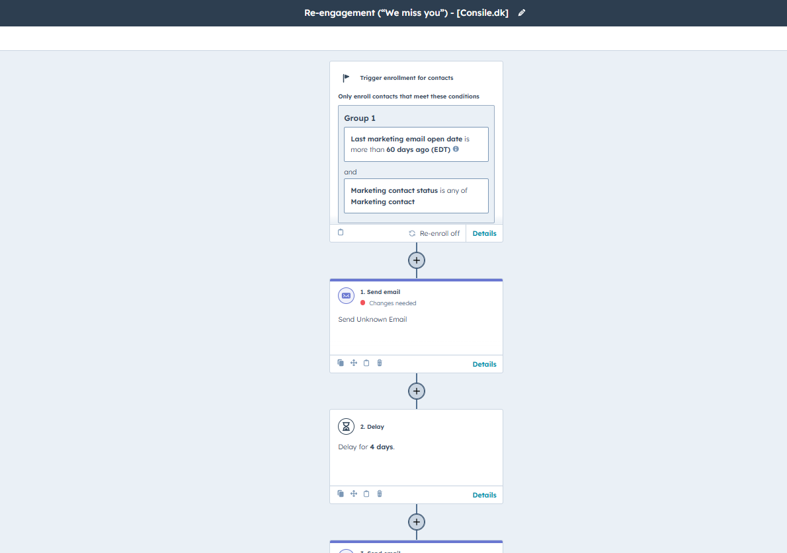787x553 pixels.
Task: Click the hourglass icon on the Delay step
Action: [x=346, y=426]
